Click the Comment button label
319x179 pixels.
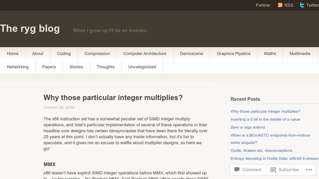(252, 170)
